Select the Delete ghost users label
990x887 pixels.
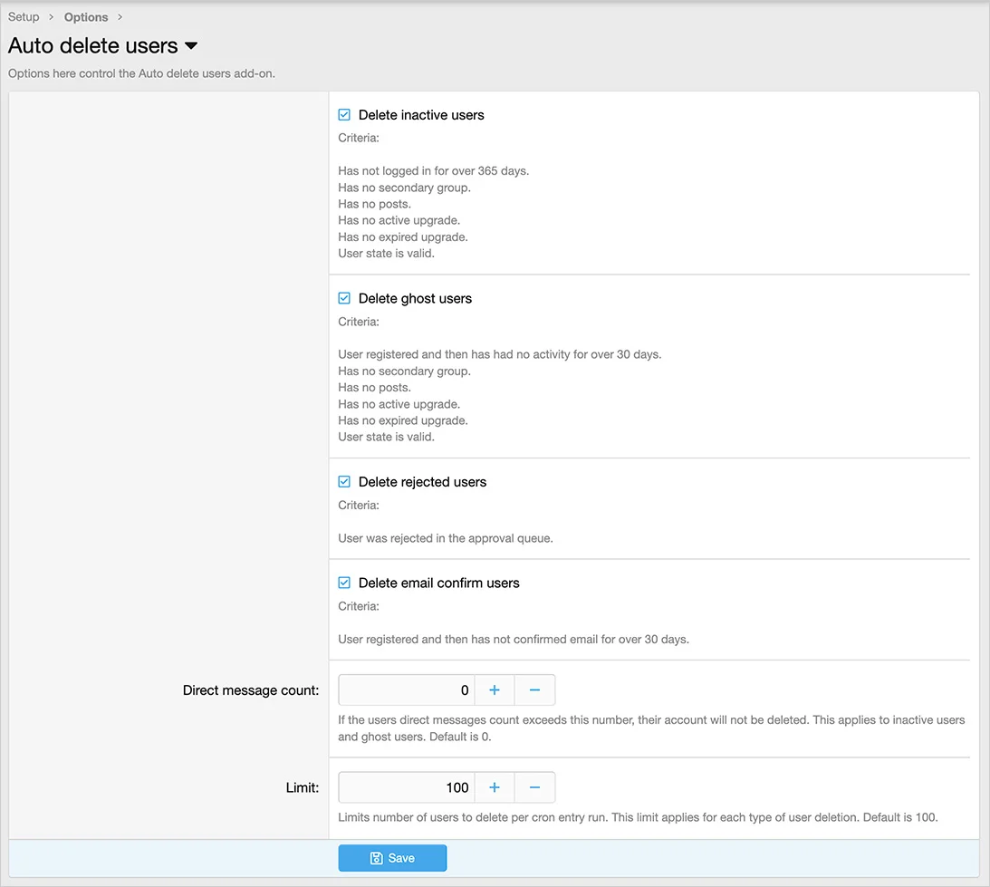[415, 298]
